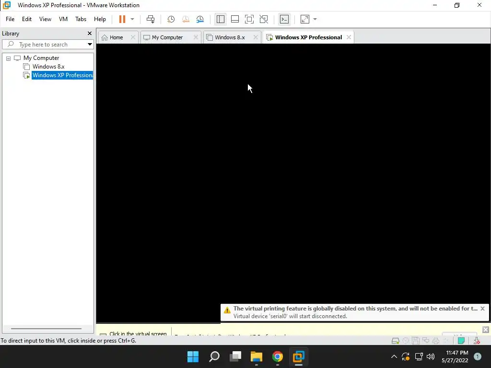Click the floppy drive status icon
The height and width of the screenshot is (368, 491).
pos(416,341)
